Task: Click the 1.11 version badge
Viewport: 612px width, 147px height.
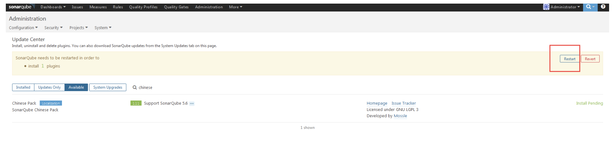Action: 136,103
